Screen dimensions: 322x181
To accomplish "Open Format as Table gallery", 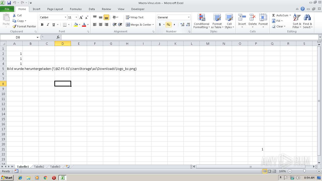I will pos(217,21).
